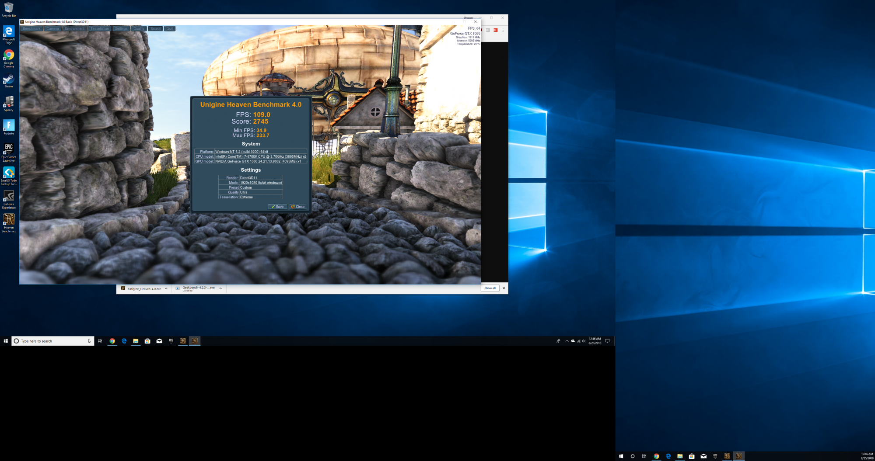Open the Camera menu in Heaven
Screen dimensions: 875x461
[52, 29]
